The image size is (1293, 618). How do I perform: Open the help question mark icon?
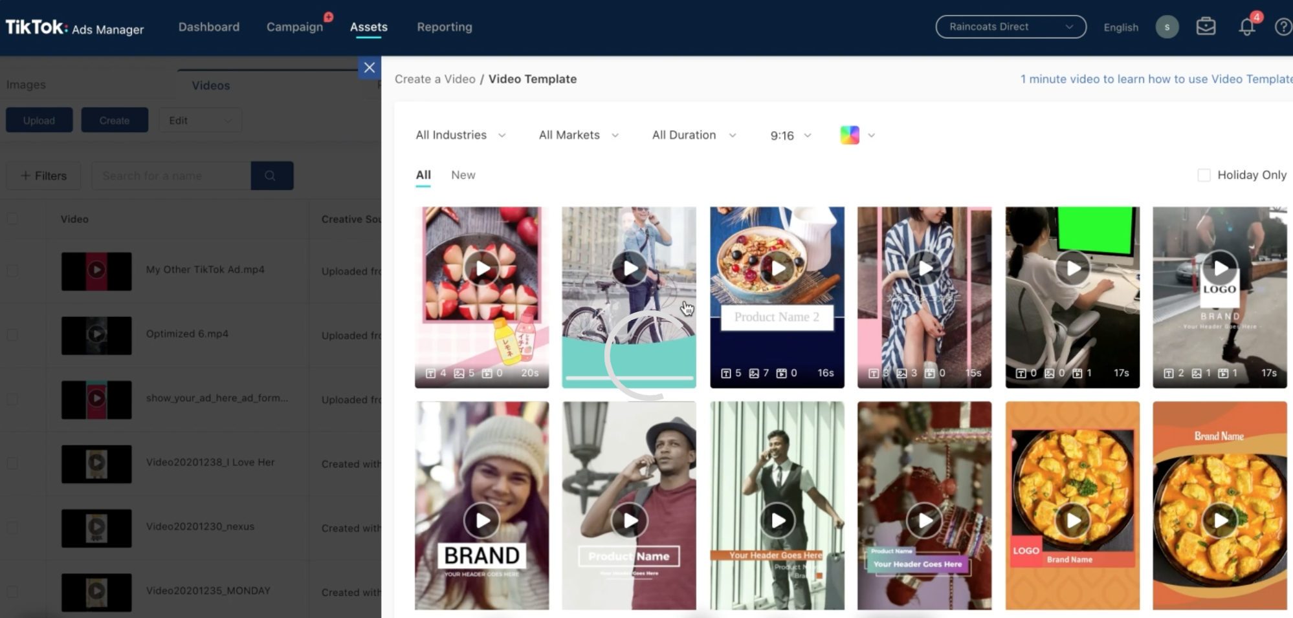click(1283, 27)
